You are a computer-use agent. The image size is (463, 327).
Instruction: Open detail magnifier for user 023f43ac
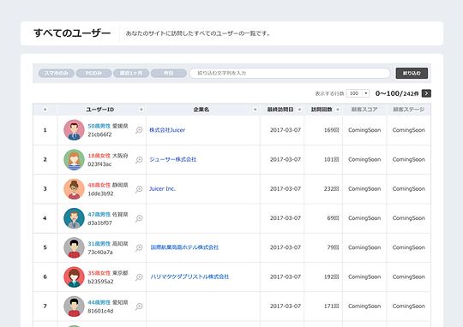[x=139, y=159]
